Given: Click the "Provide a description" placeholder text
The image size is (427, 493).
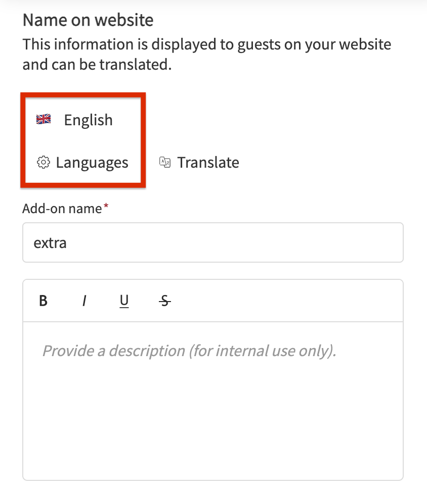Looking at the screenshot, I should click(x=189, y=351).
